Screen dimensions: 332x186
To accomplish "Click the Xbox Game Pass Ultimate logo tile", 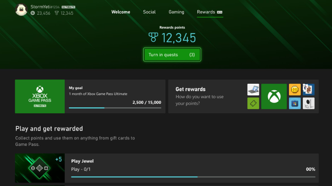I will 40,96.
